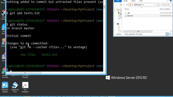Click the '2 items' status bar text

pos(118,34)
